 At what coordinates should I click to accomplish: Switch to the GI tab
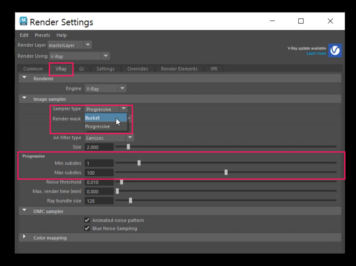click(x=81, y=69)
